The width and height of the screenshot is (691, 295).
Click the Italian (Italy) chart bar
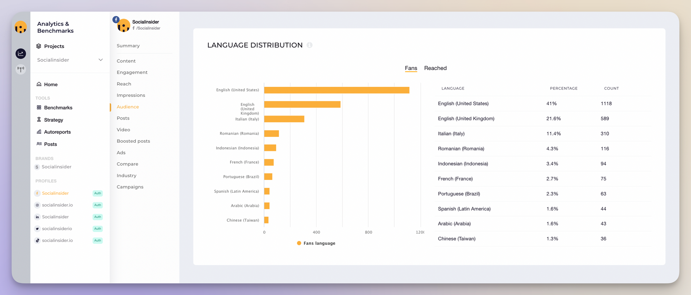[284, 119]
